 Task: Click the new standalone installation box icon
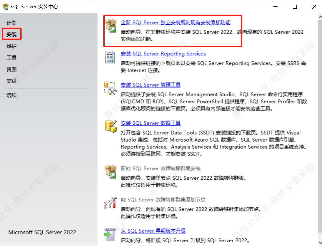click(111, 26)
